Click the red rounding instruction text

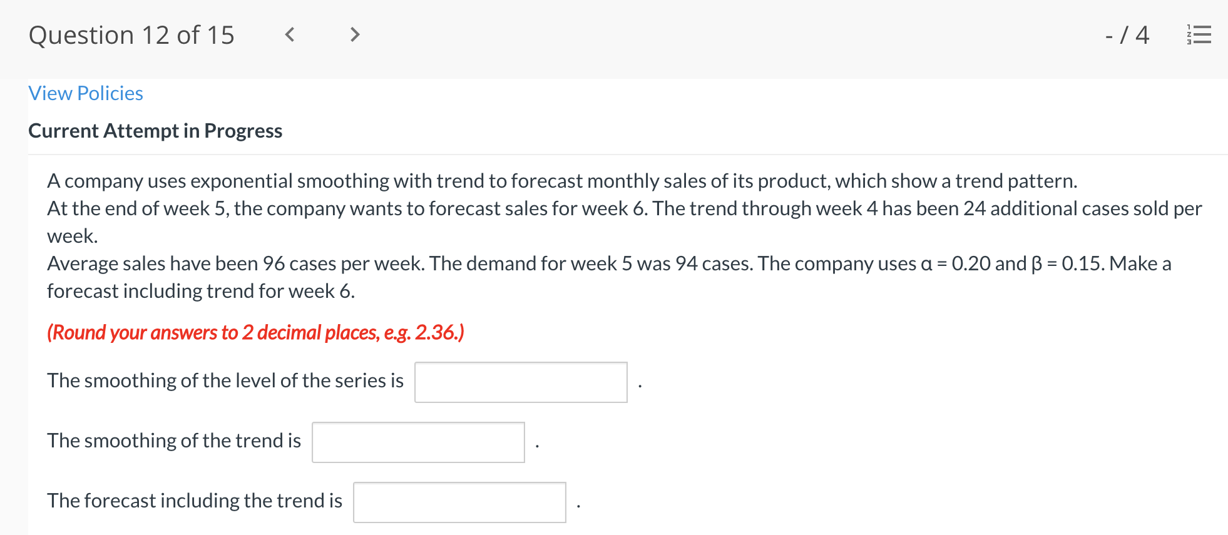[x=255, y=332]
